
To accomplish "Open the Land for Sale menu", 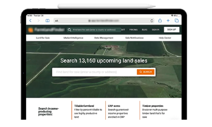I will pyautogui.click(x=43, y=38).
